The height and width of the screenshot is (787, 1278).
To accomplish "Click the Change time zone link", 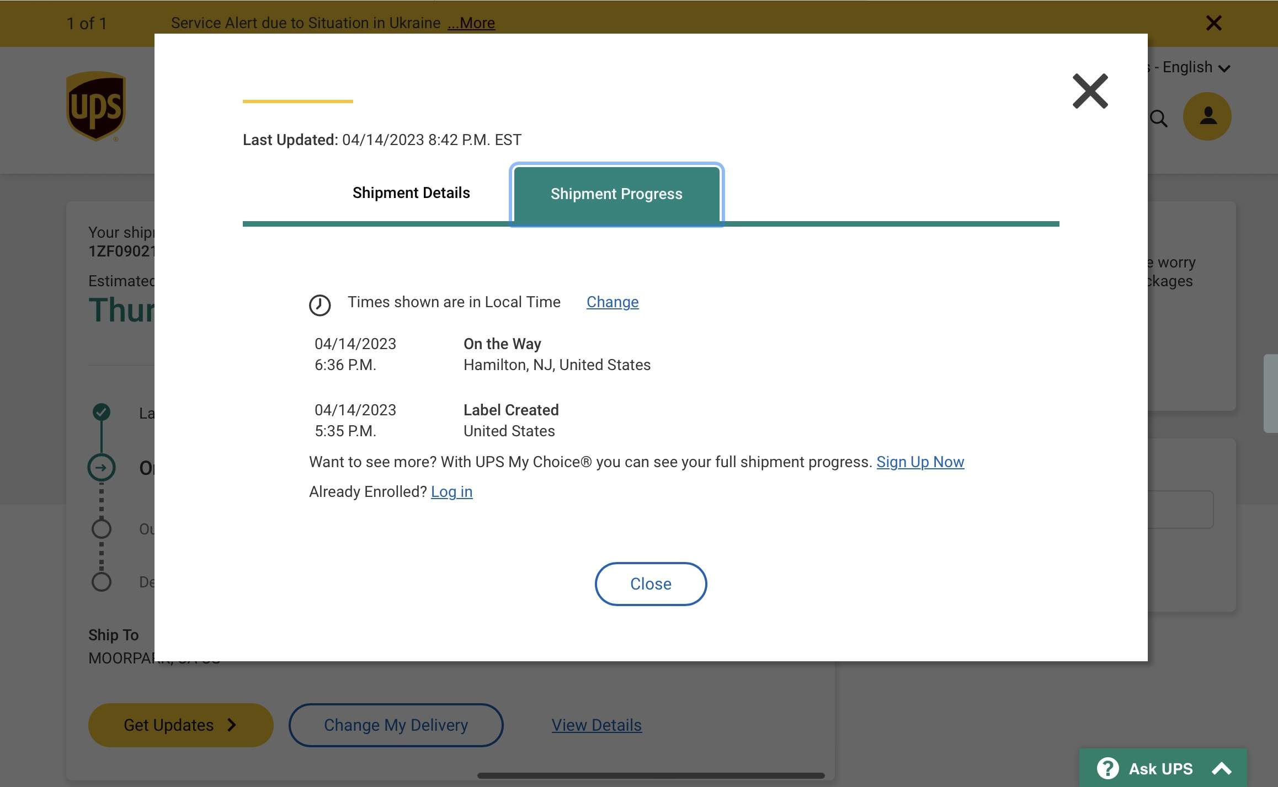I will coord(613,302).
